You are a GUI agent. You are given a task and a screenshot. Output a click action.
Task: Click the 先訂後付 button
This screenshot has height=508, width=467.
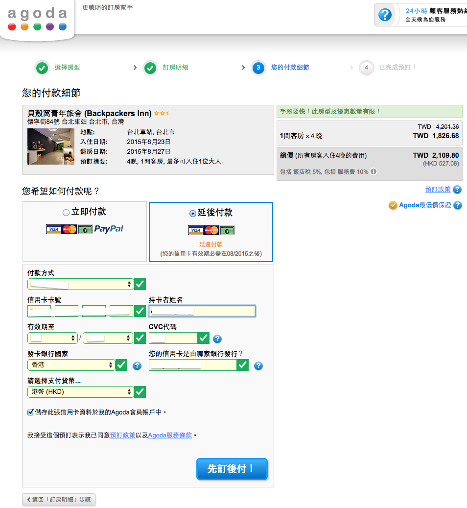pos(232,469)
